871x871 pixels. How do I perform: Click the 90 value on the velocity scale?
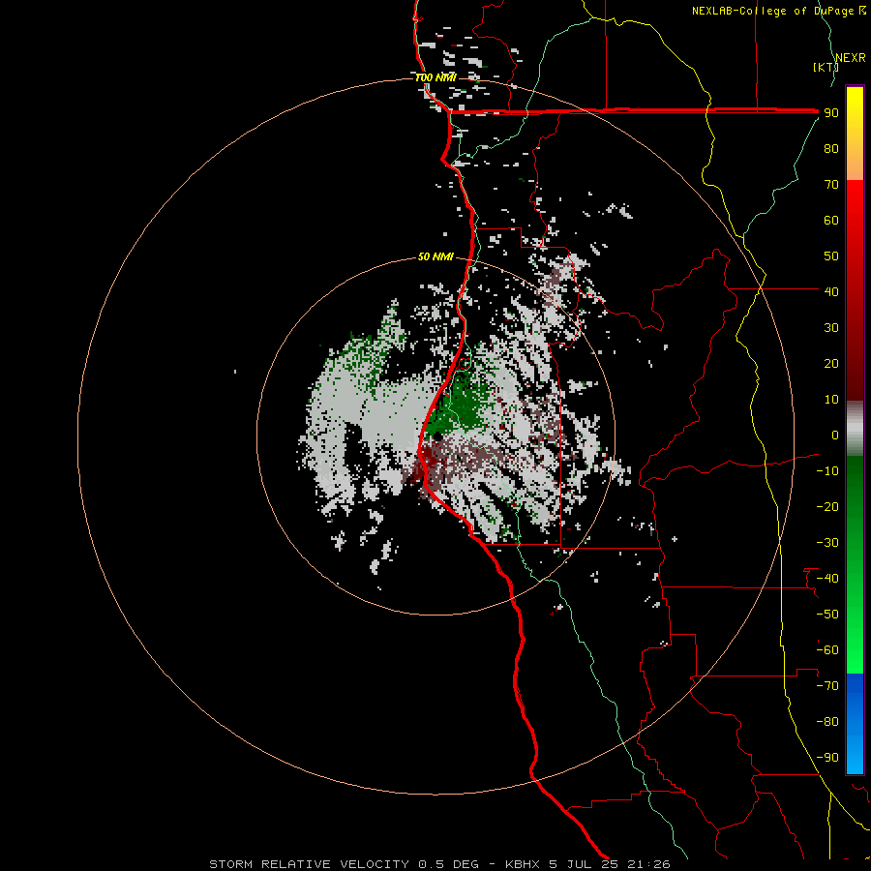coord(831,113)
